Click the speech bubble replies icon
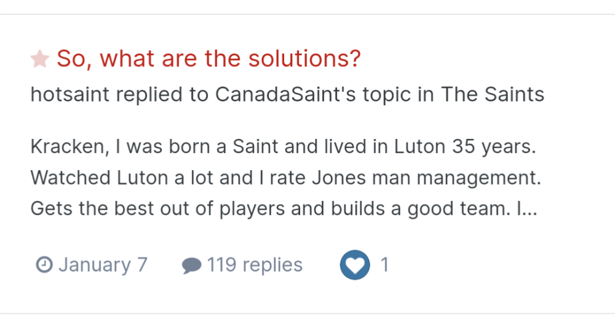This screenshot has width=615, height=316. 191,266
